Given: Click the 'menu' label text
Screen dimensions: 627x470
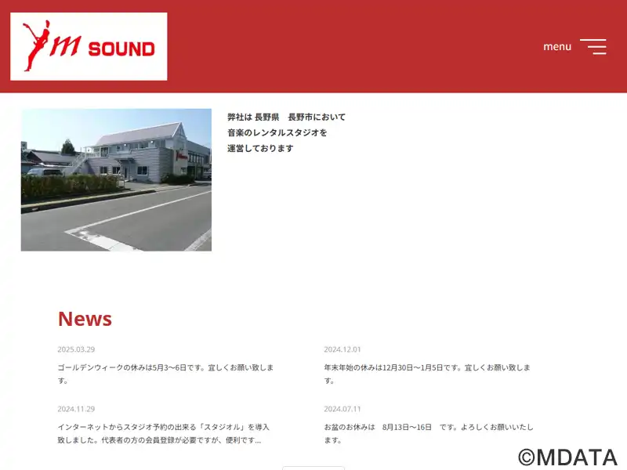Looking at the screenshot, I should pos(557,47).
